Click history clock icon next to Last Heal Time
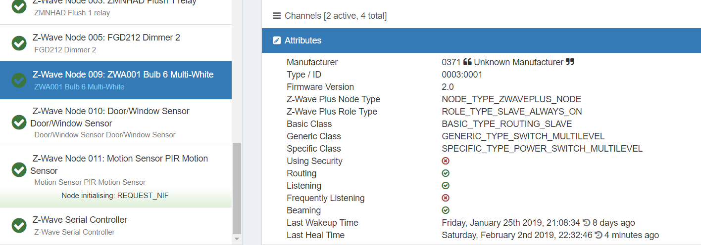 click(x=598, y=235)
